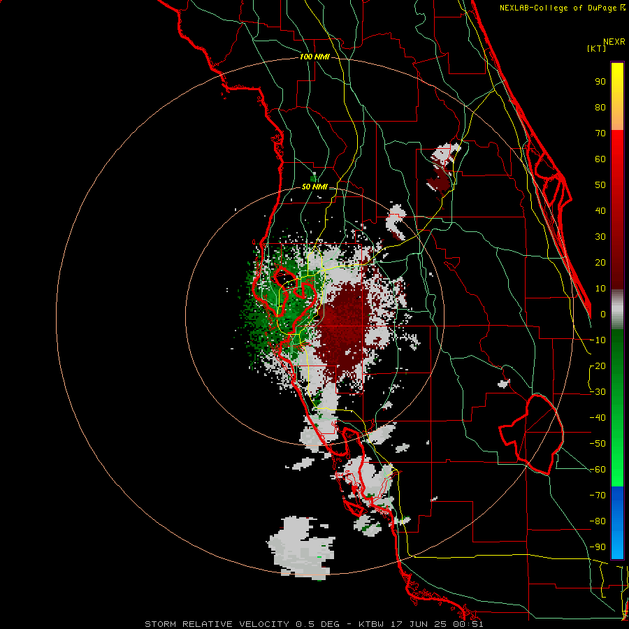Click the 80 value on the velocity scale
Image resolution: width=629 pixels, height=629 pixels.
coord(600,108)
